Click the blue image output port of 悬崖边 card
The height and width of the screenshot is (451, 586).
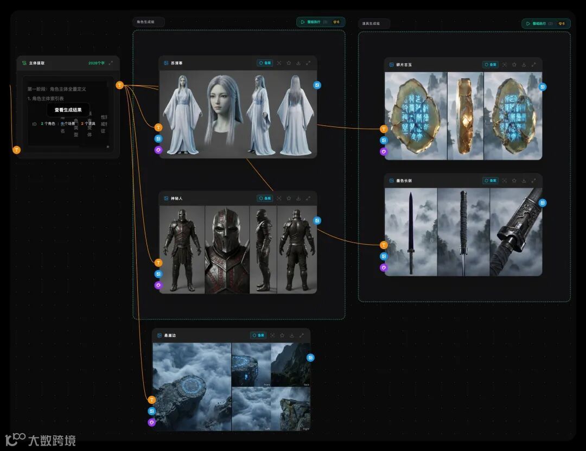click(310, 358)
